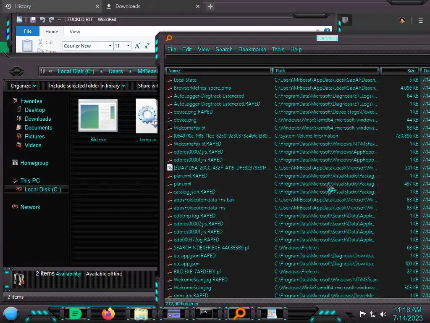Click the Windows Start orb
The width and height of the screenshot is (430, 323).
11,314
